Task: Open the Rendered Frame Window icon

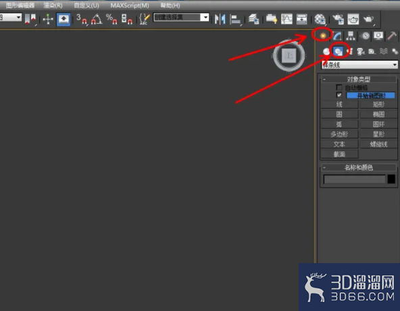Action: click(x=353, y=19)
